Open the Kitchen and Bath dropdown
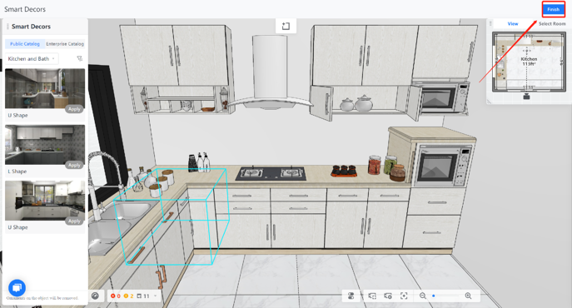 point(32,59)
